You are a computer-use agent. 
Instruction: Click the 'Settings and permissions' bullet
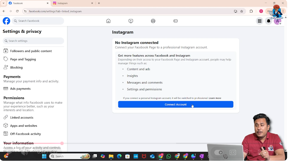click(144, 89)
